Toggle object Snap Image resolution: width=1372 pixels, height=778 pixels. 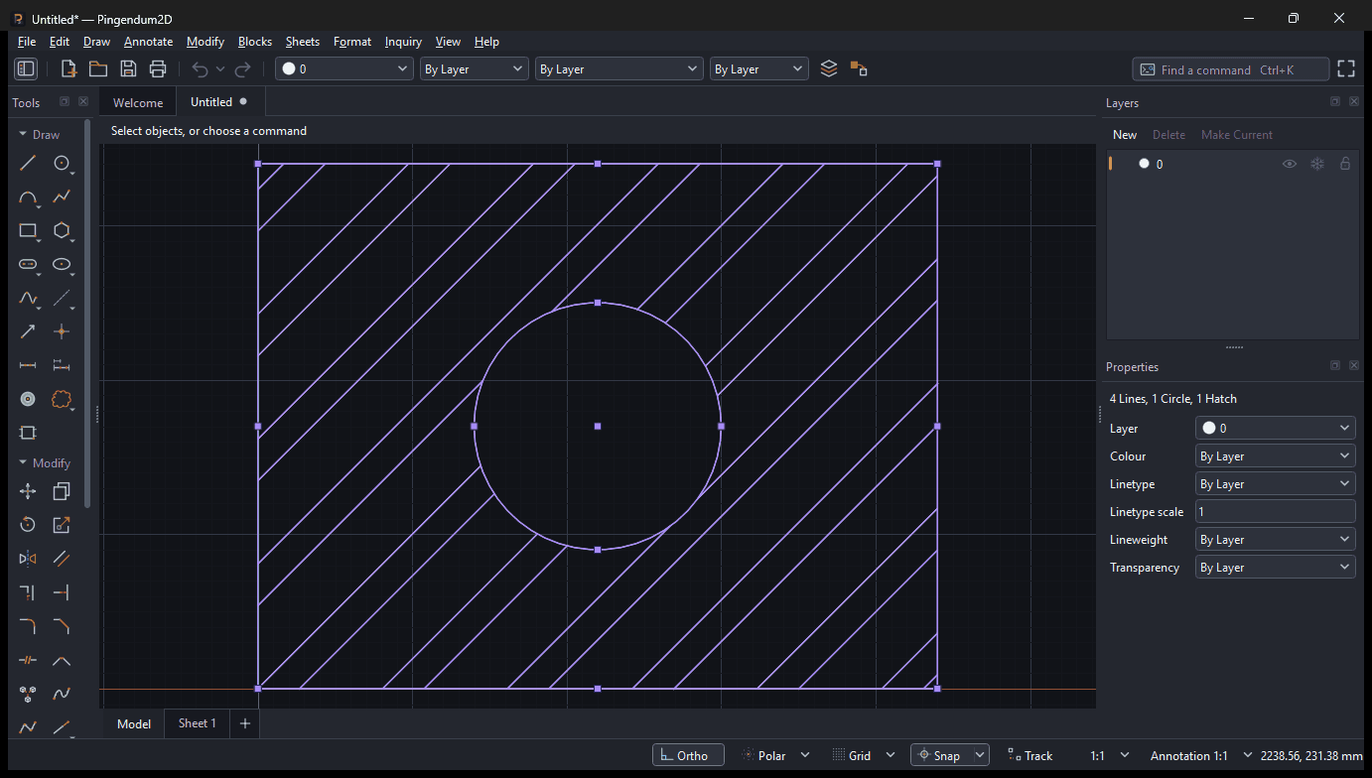pyautogui.click(x=939, y=755)
